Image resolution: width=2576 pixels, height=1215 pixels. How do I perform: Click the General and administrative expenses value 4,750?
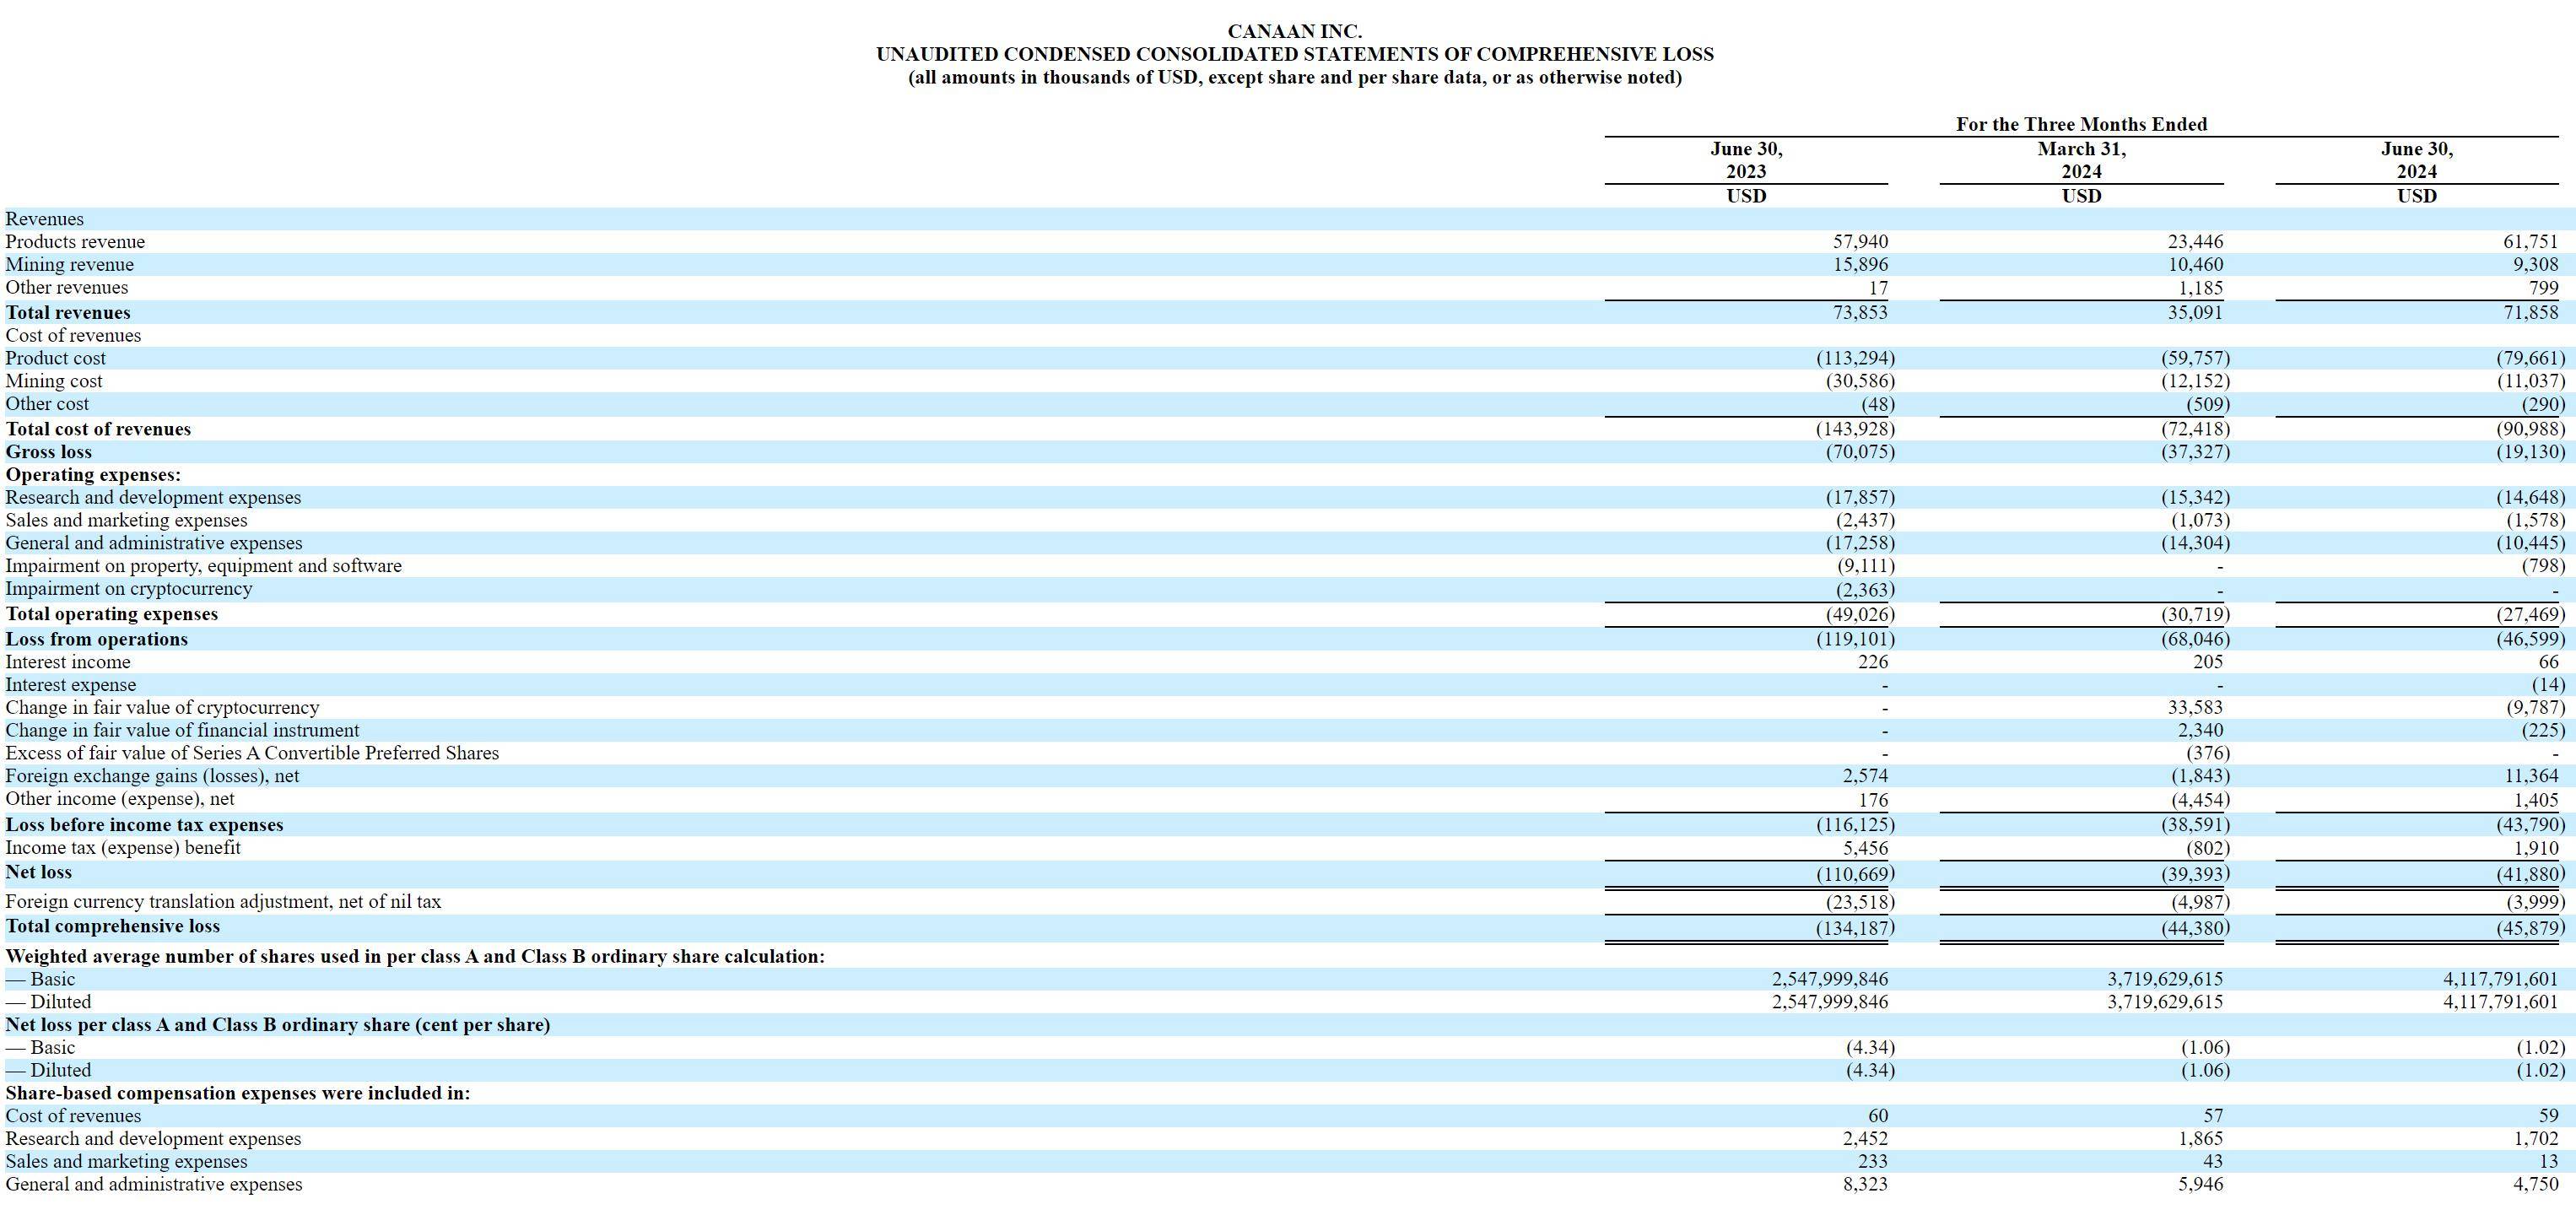pos(2544,1184)
